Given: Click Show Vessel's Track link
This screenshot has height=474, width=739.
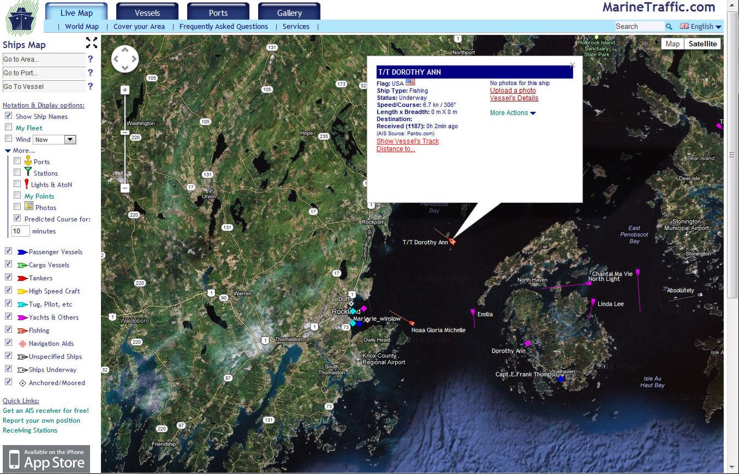Looking at the screenshot, I should coord(408,141).
